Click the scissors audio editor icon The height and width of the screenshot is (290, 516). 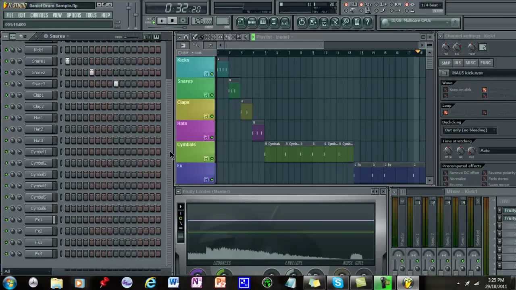[x=335, y=22]
